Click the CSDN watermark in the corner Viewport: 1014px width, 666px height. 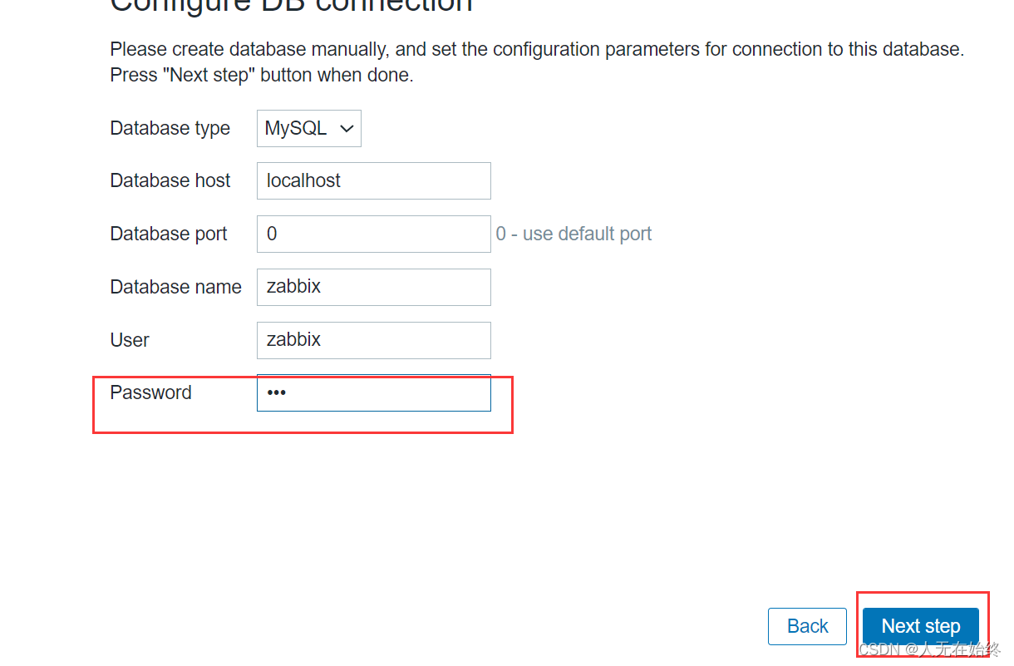click(928, 649)
